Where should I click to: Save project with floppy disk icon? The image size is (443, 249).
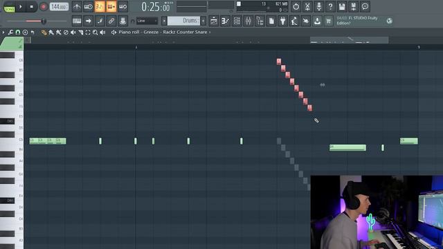point(342,6)
